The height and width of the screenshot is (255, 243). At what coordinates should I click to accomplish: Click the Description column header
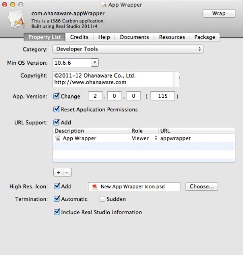[x=92, y=131]
